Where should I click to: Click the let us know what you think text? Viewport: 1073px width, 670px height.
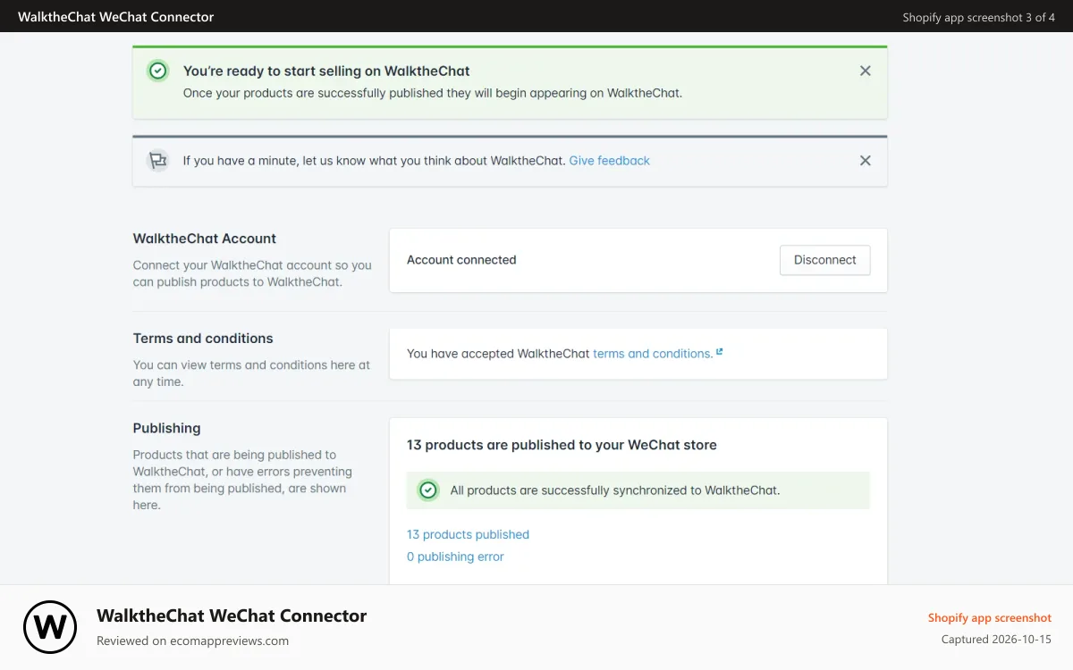375,161
